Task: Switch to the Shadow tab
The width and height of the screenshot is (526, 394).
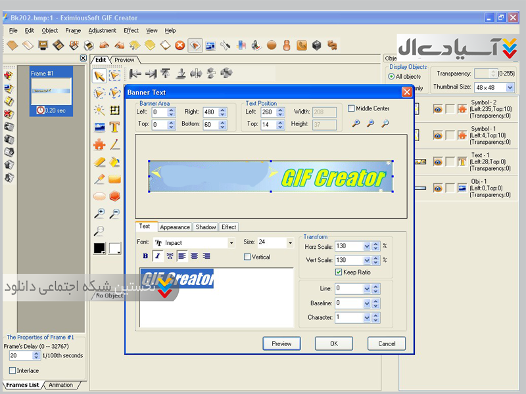Action: click(205, 227)
